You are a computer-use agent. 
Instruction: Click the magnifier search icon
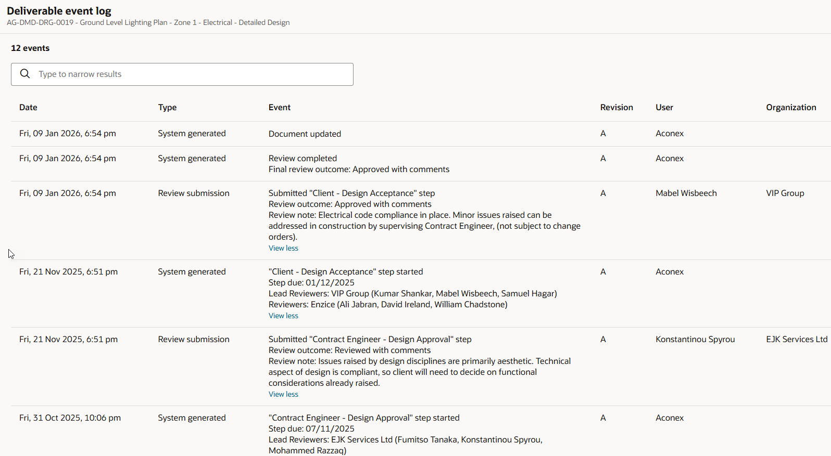pyautogui.click(x=25, y=74)
